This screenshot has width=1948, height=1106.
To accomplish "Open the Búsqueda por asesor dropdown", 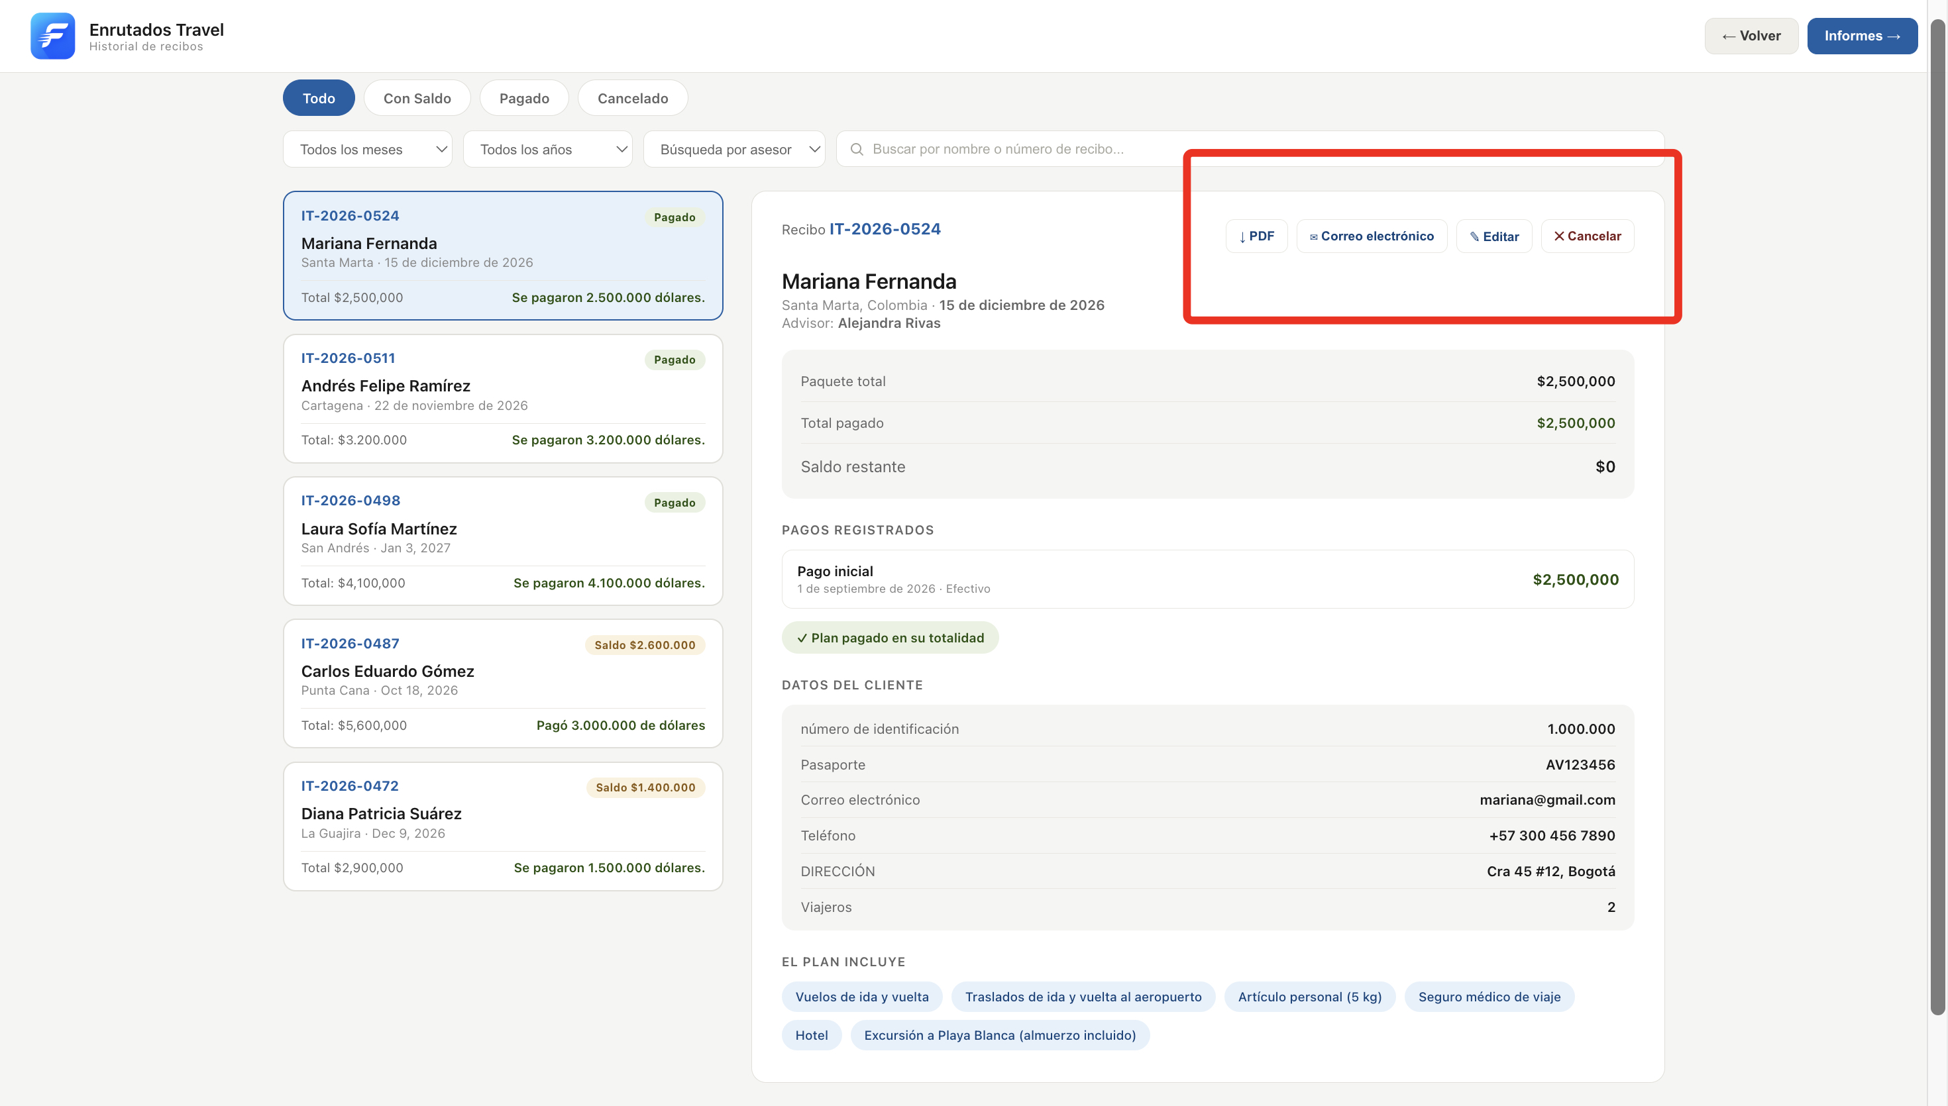I will click(734, 150).
